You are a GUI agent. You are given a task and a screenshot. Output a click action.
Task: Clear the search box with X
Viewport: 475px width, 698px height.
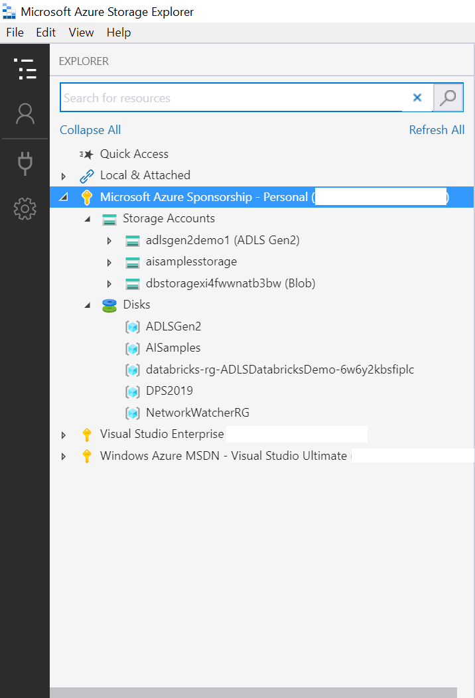tap(417, 98)
